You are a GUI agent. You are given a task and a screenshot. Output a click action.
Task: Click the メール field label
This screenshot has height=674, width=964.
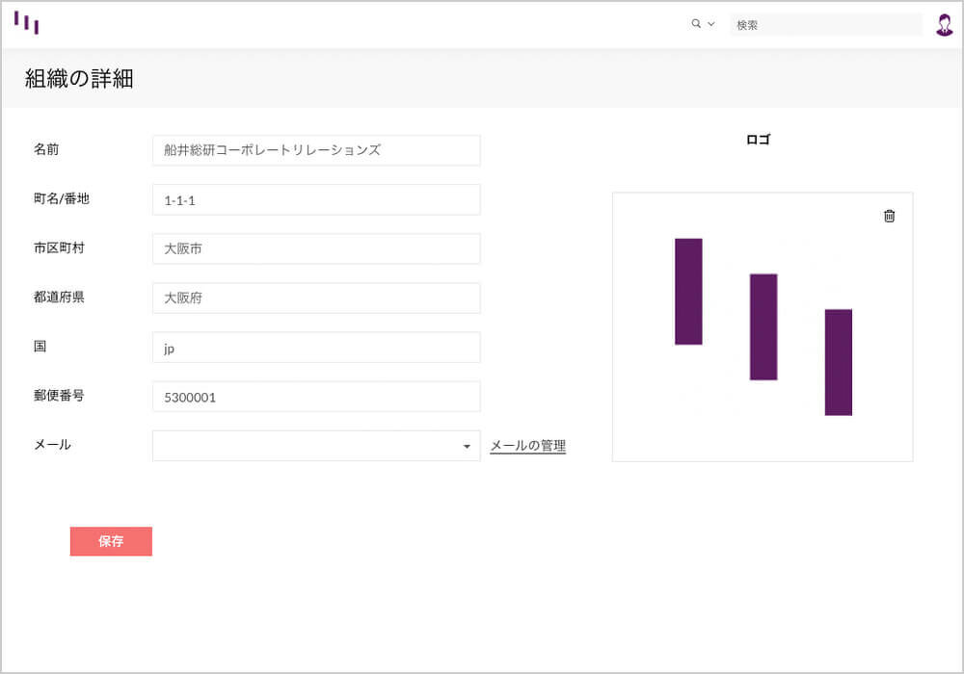[52, 445]
